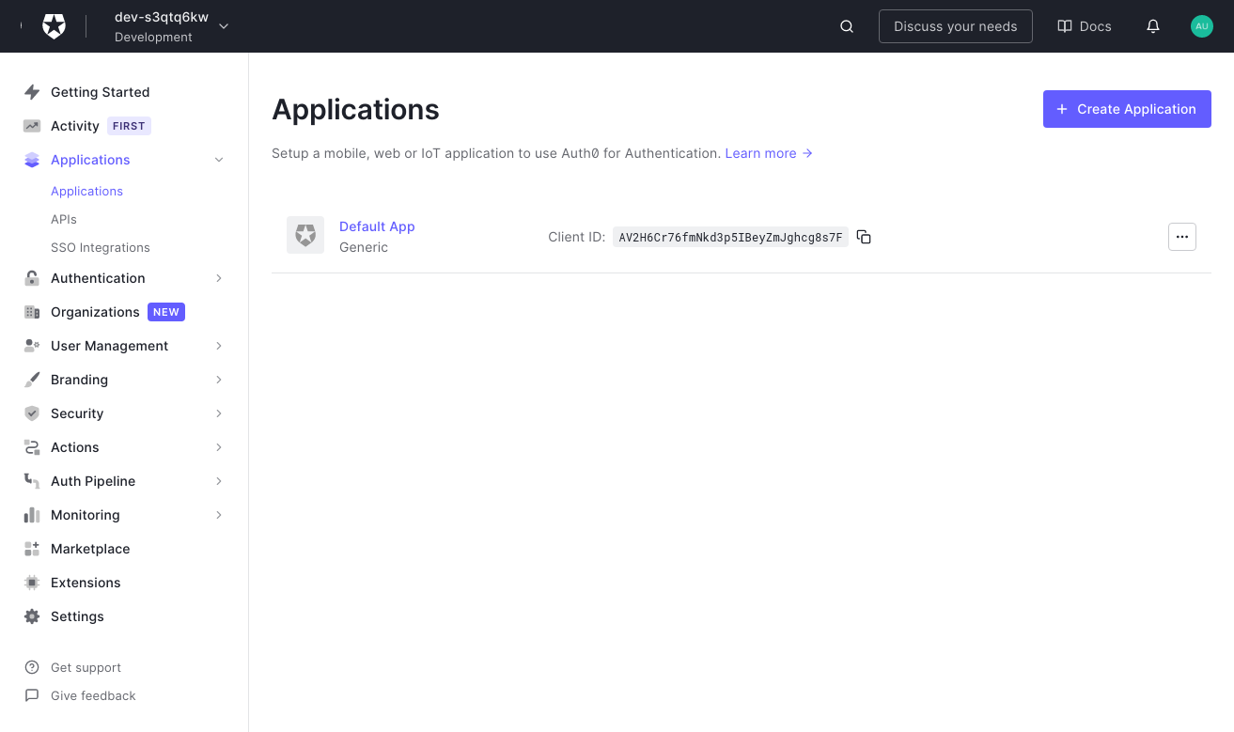This screenshot has height=732, width=1234.
Task: Open the Activity sidebar item
Action: coord(75,126)
